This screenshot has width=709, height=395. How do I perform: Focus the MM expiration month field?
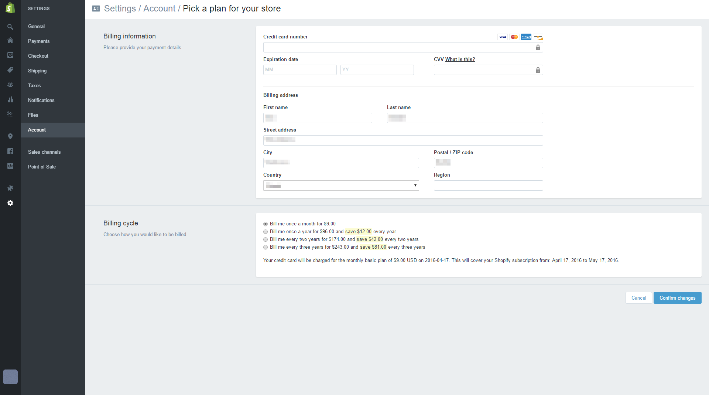(x=300, y=70)
